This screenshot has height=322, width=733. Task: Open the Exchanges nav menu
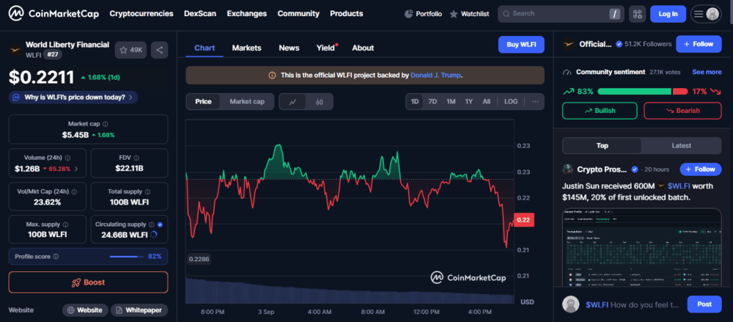(247, 14)
